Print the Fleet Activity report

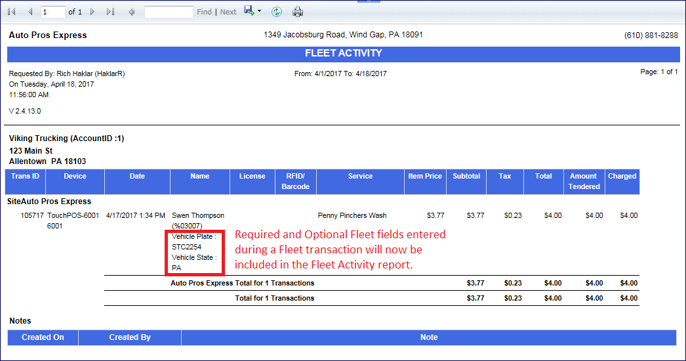click(x=298, y=12)
